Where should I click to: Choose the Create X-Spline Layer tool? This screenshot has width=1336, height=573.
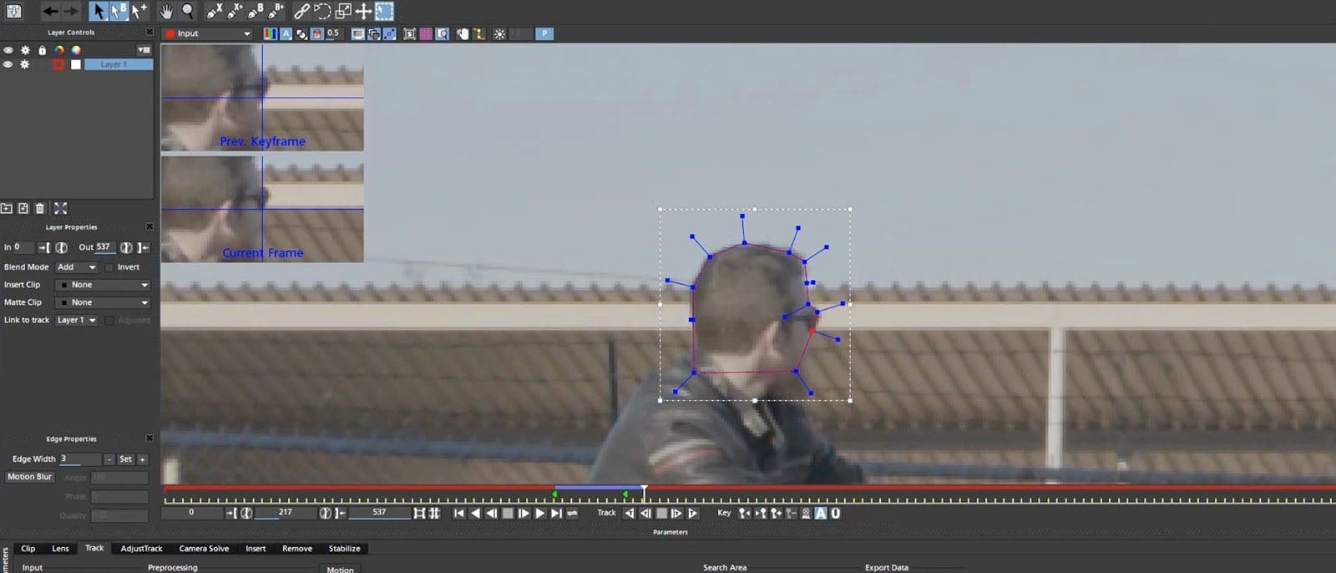(214, 11)
